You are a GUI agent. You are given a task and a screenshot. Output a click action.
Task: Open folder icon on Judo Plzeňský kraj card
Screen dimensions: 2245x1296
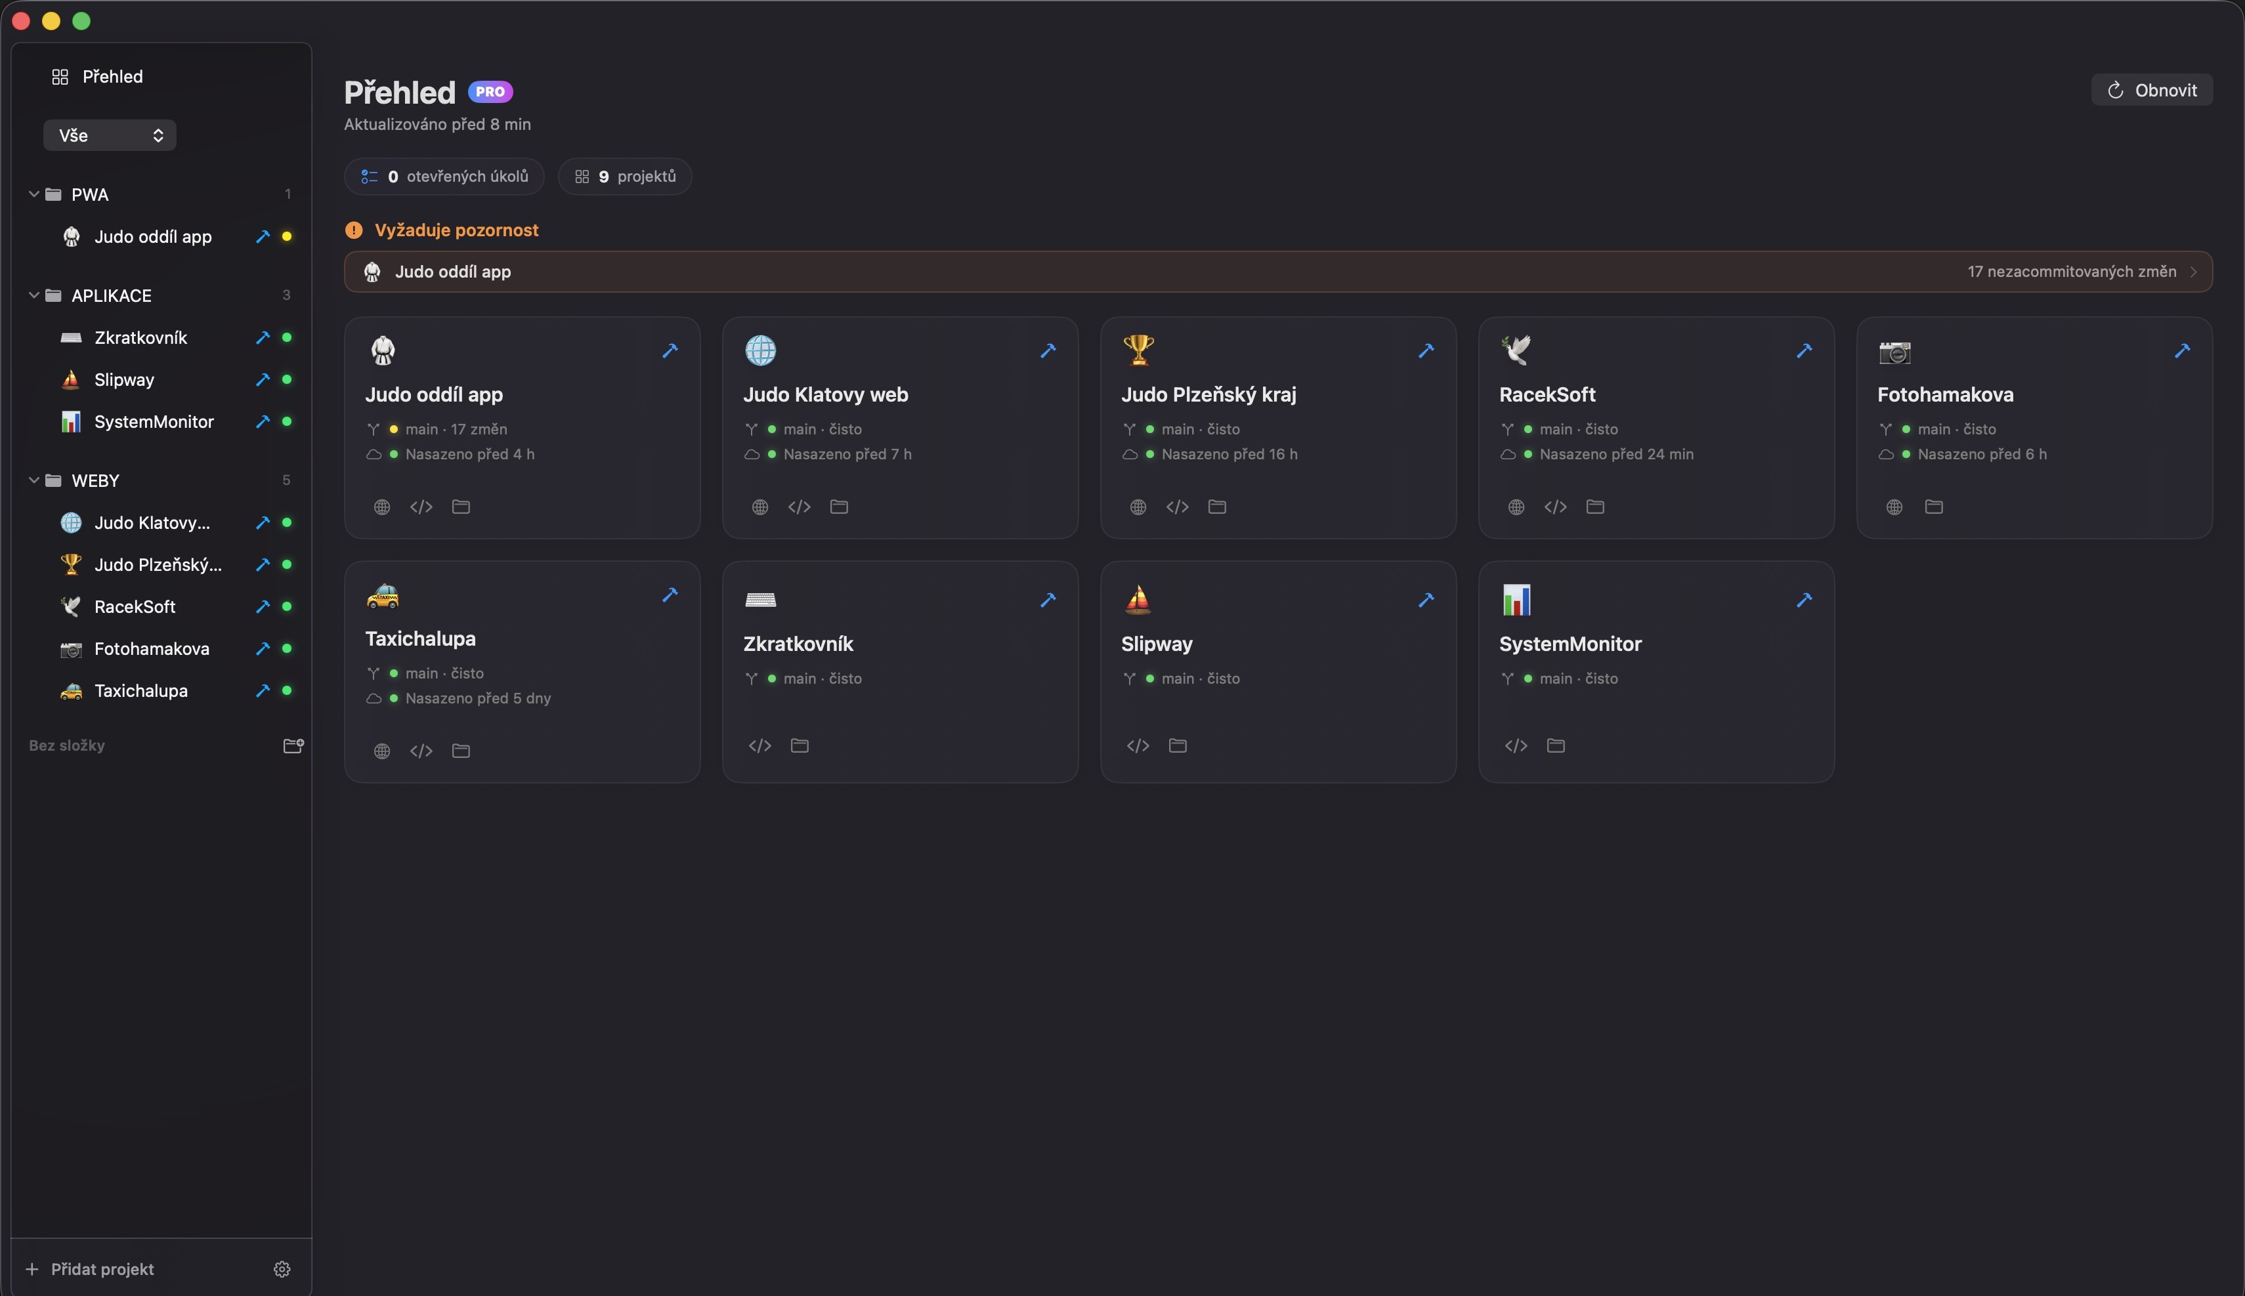[1217, 507]
